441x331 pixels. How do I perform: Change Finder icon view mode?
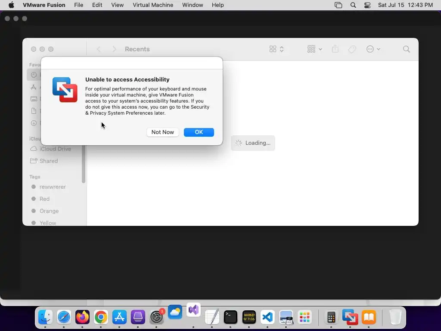pyautogui.click(x=276, y=49)
